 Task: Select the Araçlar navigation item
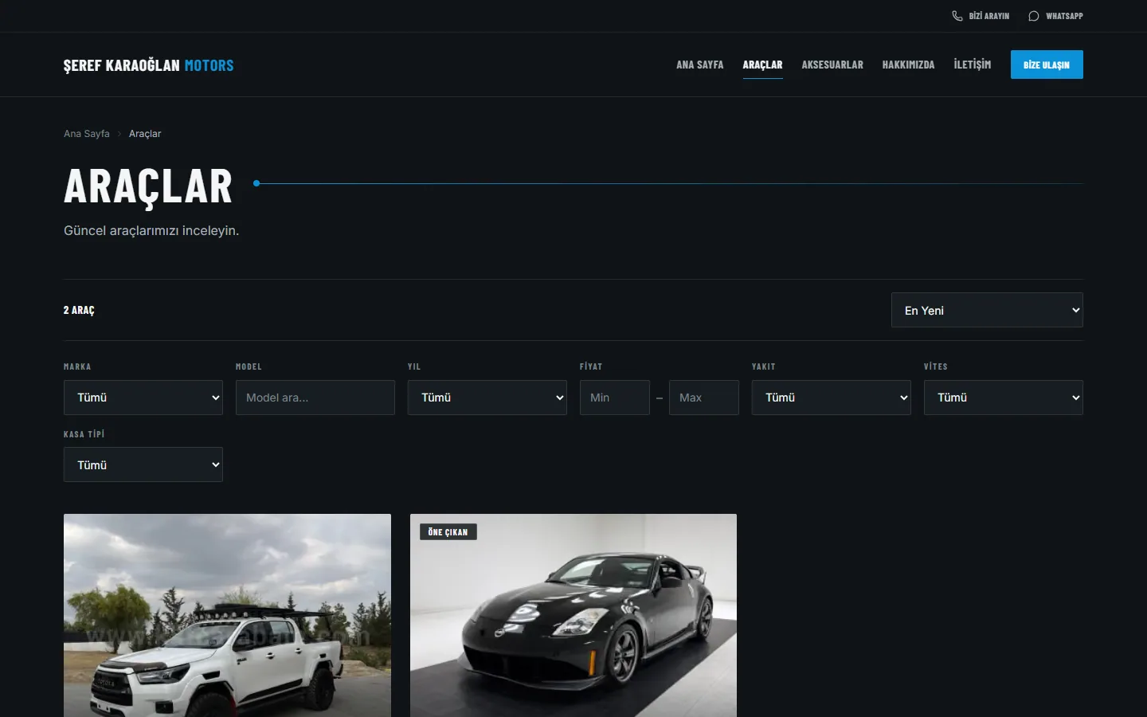click(x=762, y=65)
